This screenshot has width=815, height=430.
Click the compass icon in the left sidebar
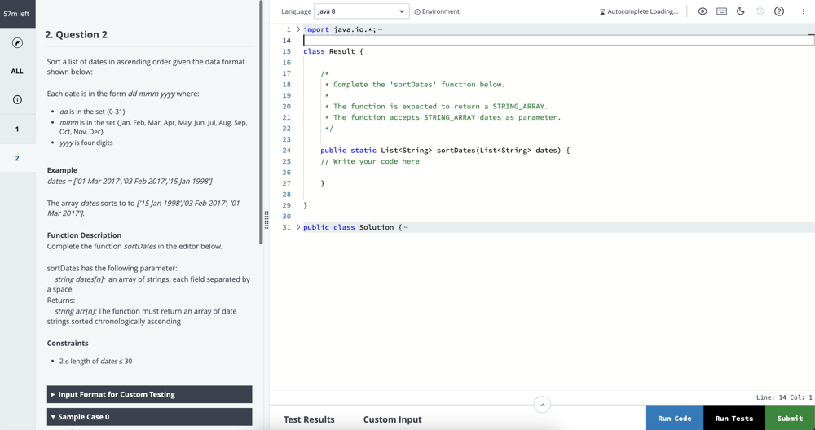17,42
